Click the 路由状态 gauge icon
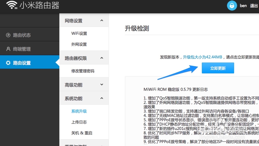 click(x=8, y=35)
